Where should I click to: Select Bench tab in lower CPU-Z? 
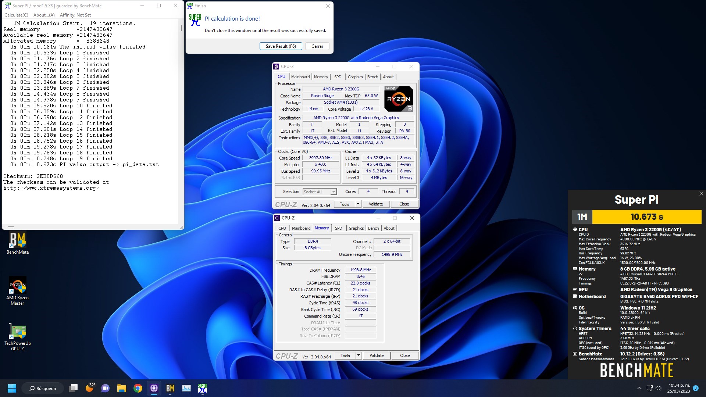point(373,228)
